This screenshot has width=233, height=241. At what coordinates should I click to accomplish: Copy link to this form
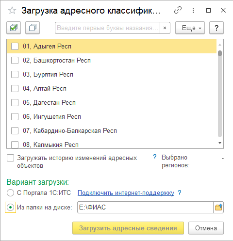point(178,10)
